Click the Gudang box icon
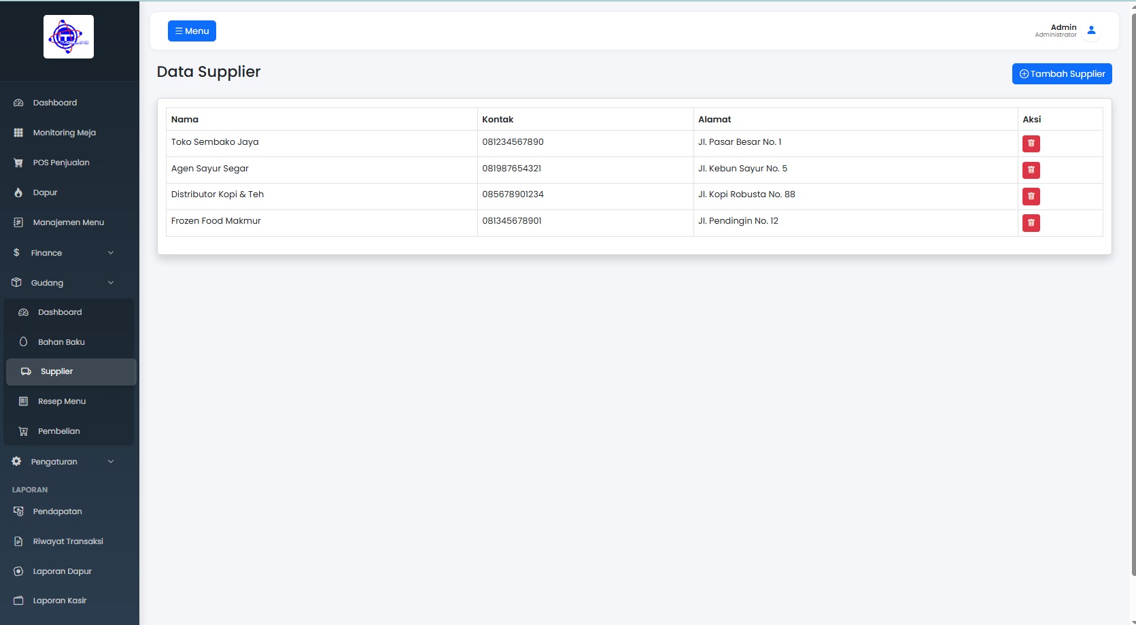The height and width of the screenshot is (625, 1136). click(16, 282)
